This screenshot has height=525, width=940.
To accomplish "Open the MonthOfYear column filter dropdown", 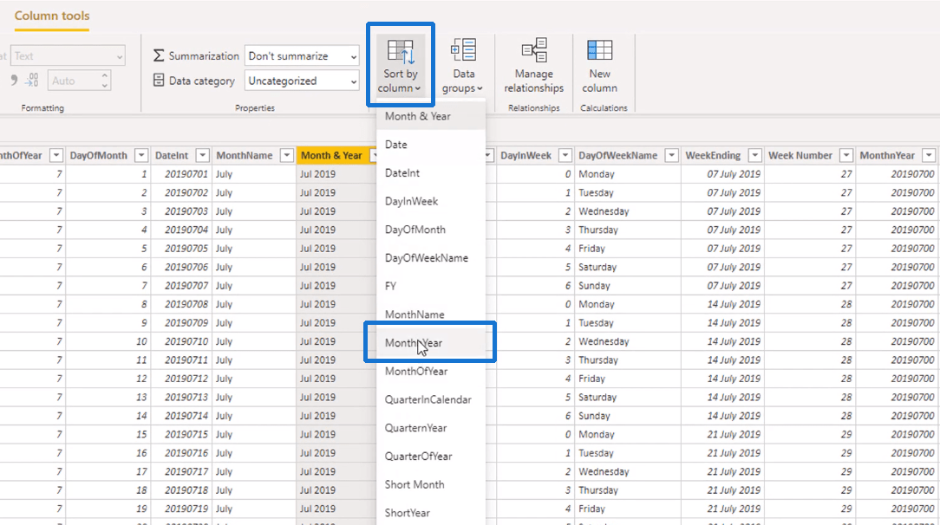I will [x=55, y=156].
